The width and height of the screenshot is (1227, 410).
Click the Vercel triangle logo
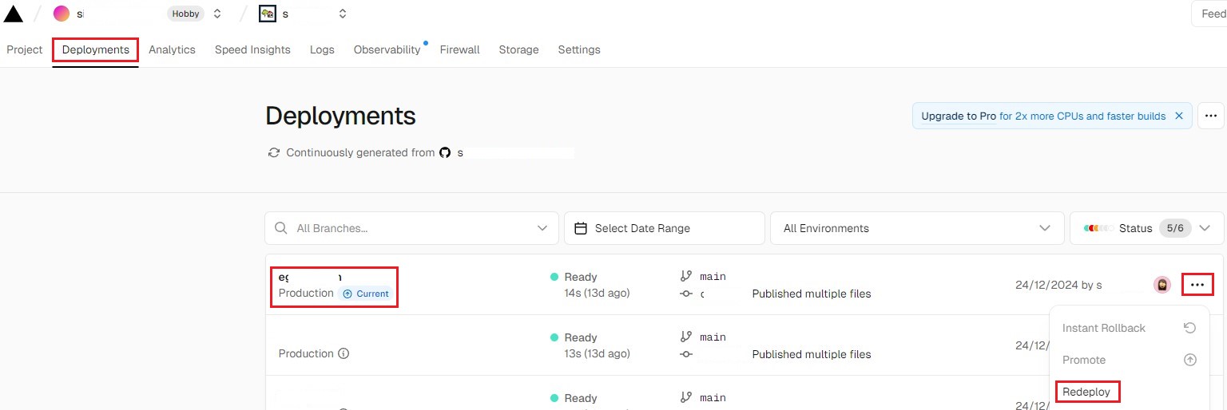point(14,14)
